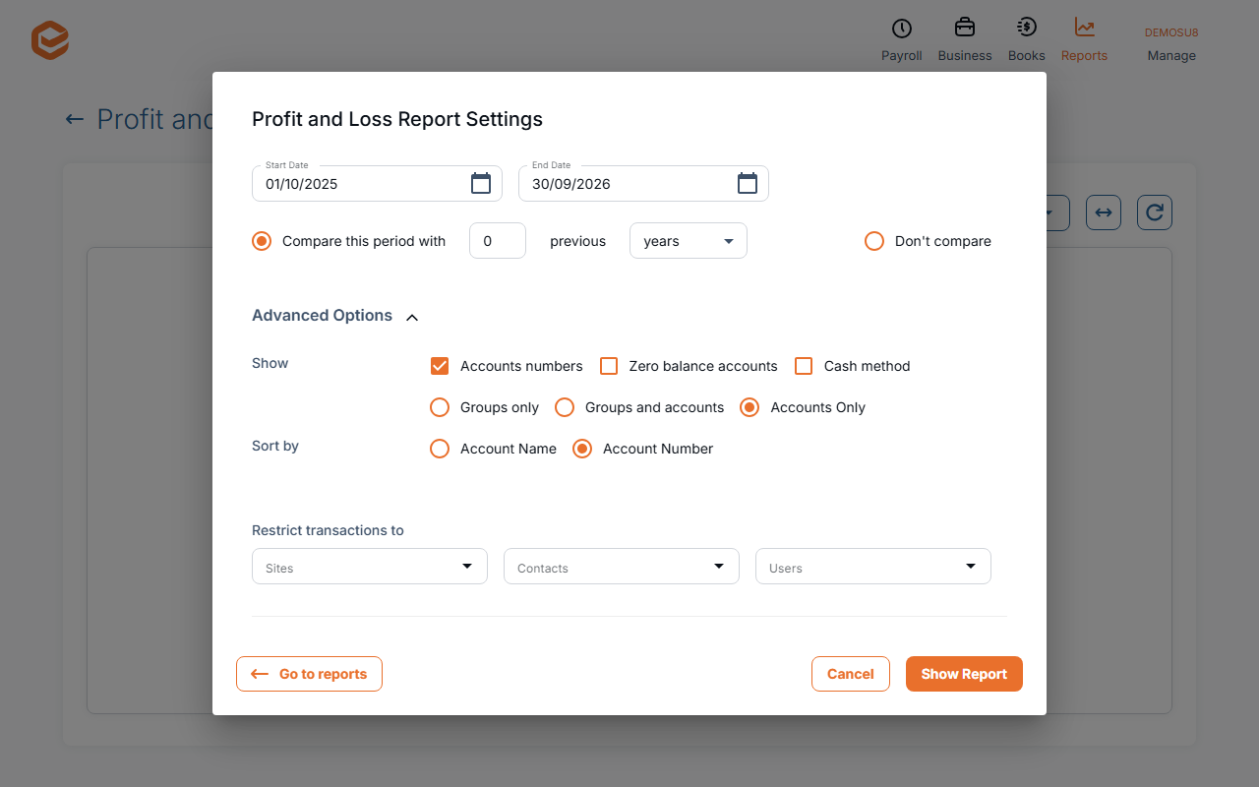Enable the Cash method checkbox
The height and width of the screenshot is (787, 1259).
[804, 366]
